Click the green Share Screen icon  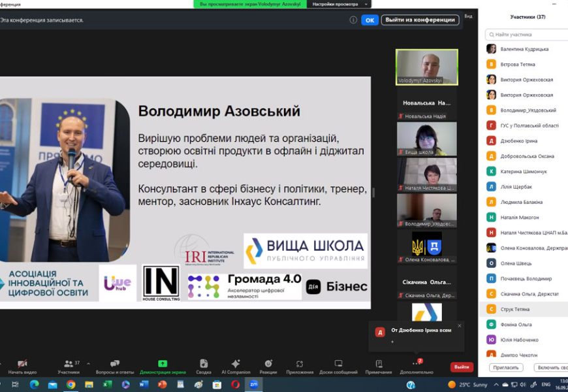[x=163, y=364]
